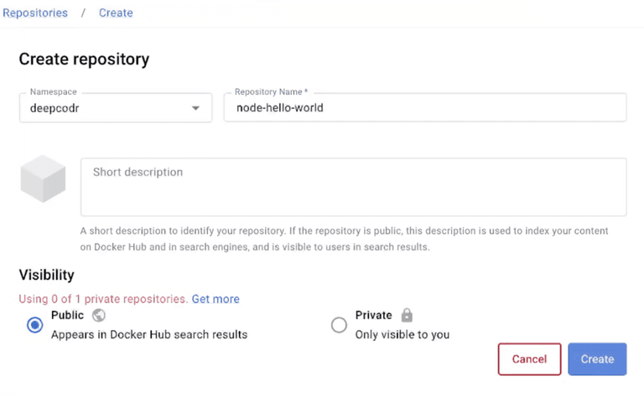Click the globe icon beside Public
This screenshot has width=644, height=397.
point(98,316)
